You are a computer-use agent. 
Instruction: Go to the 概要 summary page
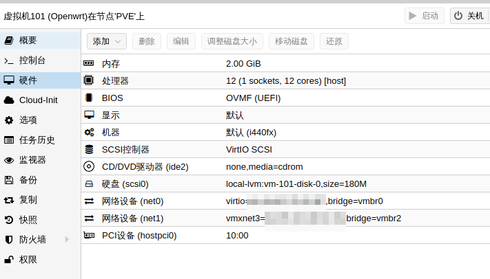[28, 41]
